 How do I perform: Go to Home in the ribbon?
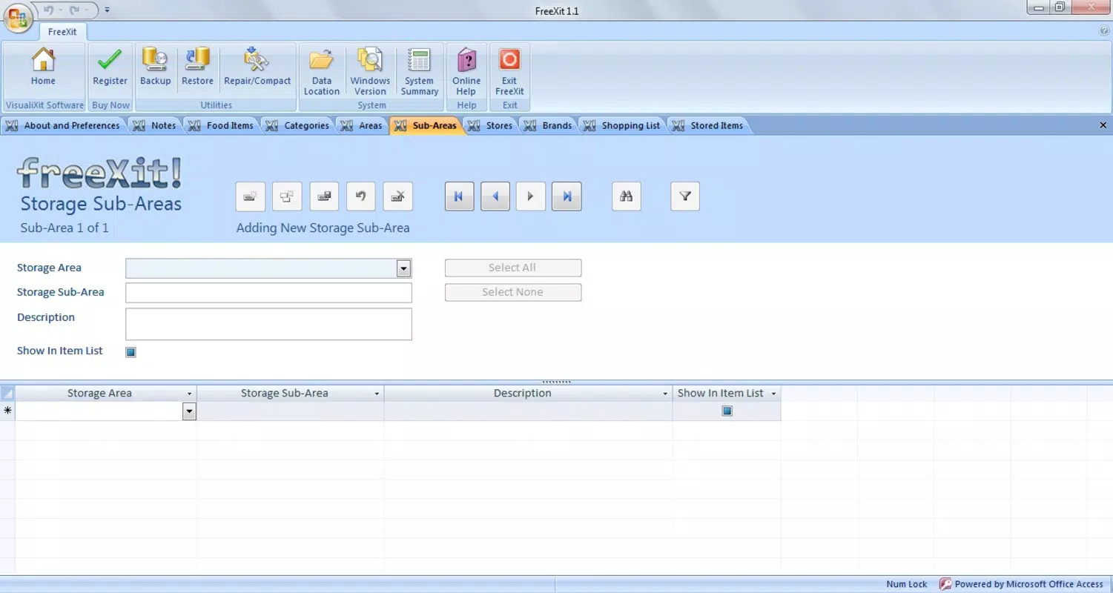click(43, 68)
